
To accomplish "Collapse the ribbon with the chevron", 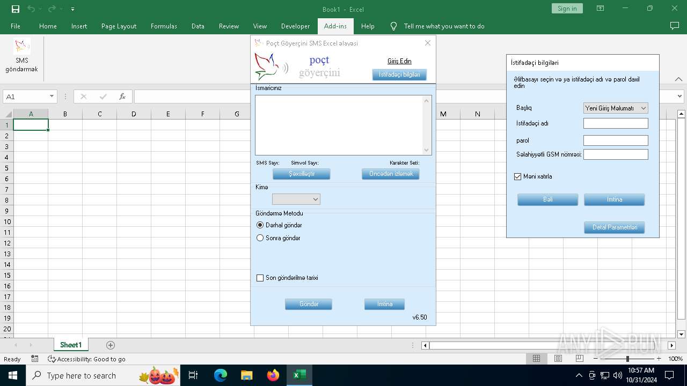I will click(x=679, y=79).
